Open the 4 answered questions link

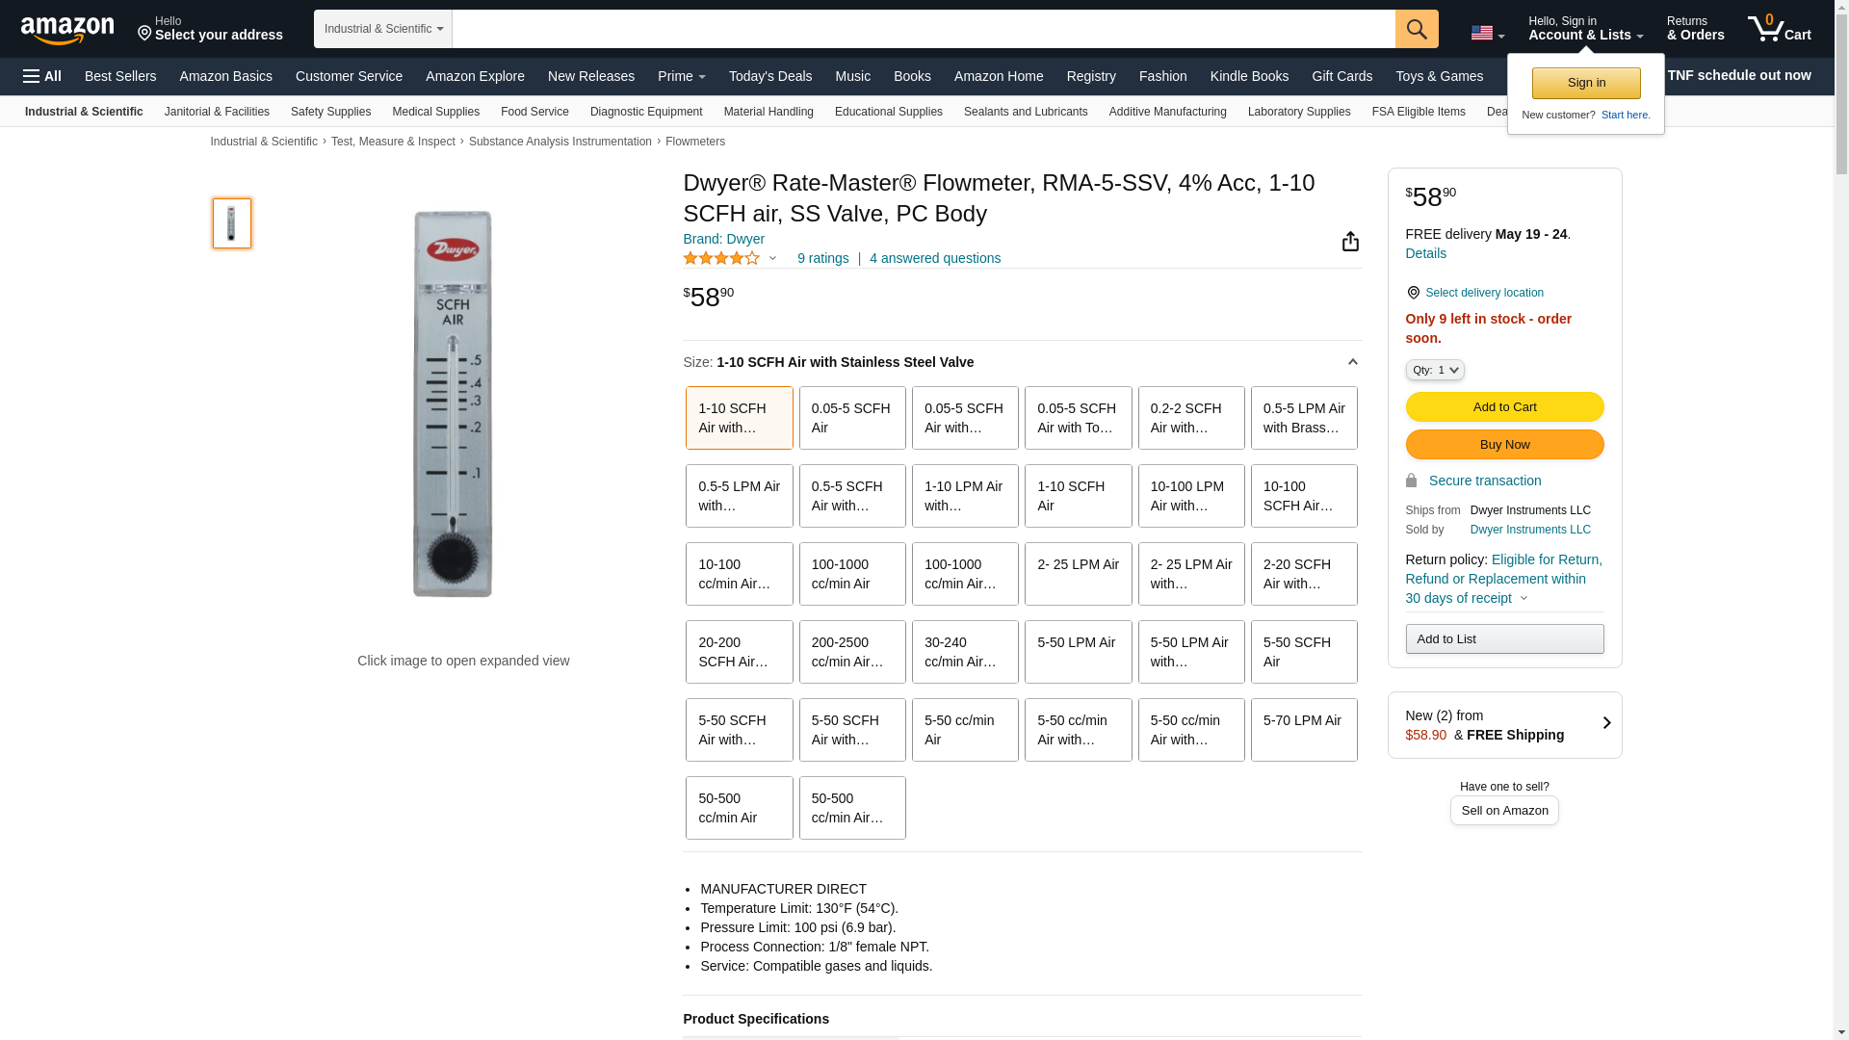(x=934, y=258)
